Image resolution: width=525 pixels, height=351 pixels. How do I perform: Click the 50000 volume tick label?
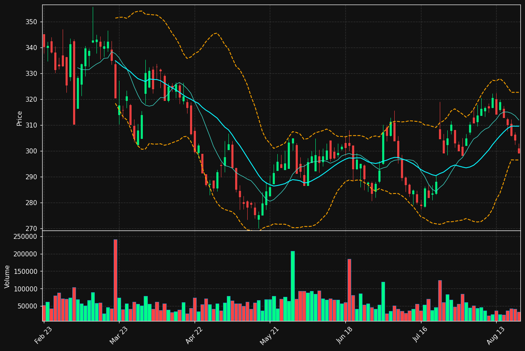[28, 306]
